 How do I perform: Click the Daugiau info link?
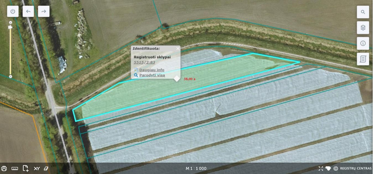(x=152, y=70)
